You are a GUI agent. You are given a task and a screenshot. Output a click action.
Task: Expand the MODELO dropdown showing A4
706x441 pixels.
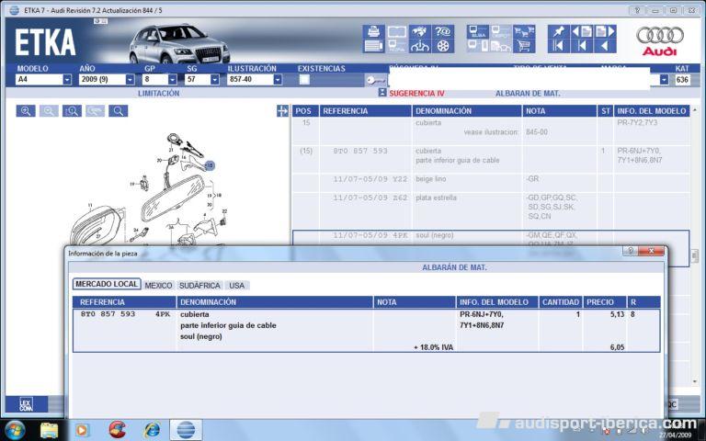click(67, 80)
